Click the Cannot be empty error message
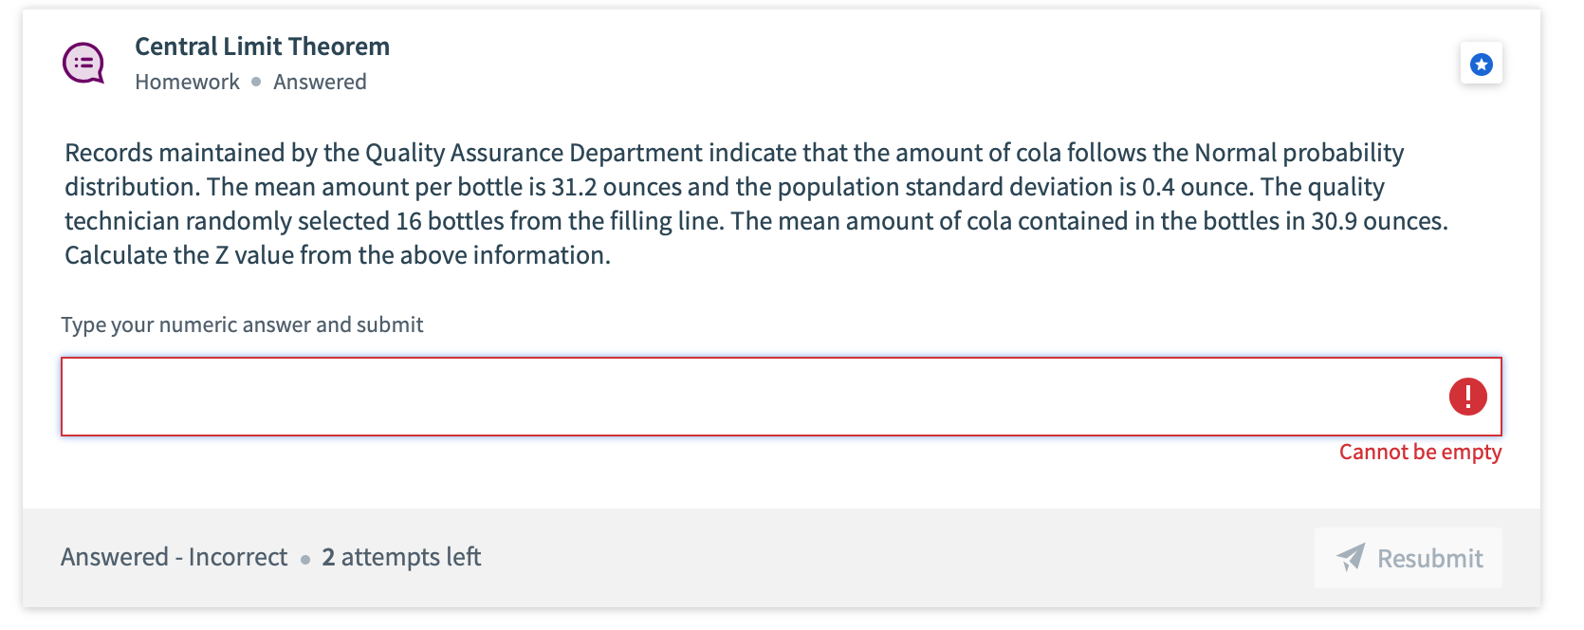 click(x=1420, y=452)
